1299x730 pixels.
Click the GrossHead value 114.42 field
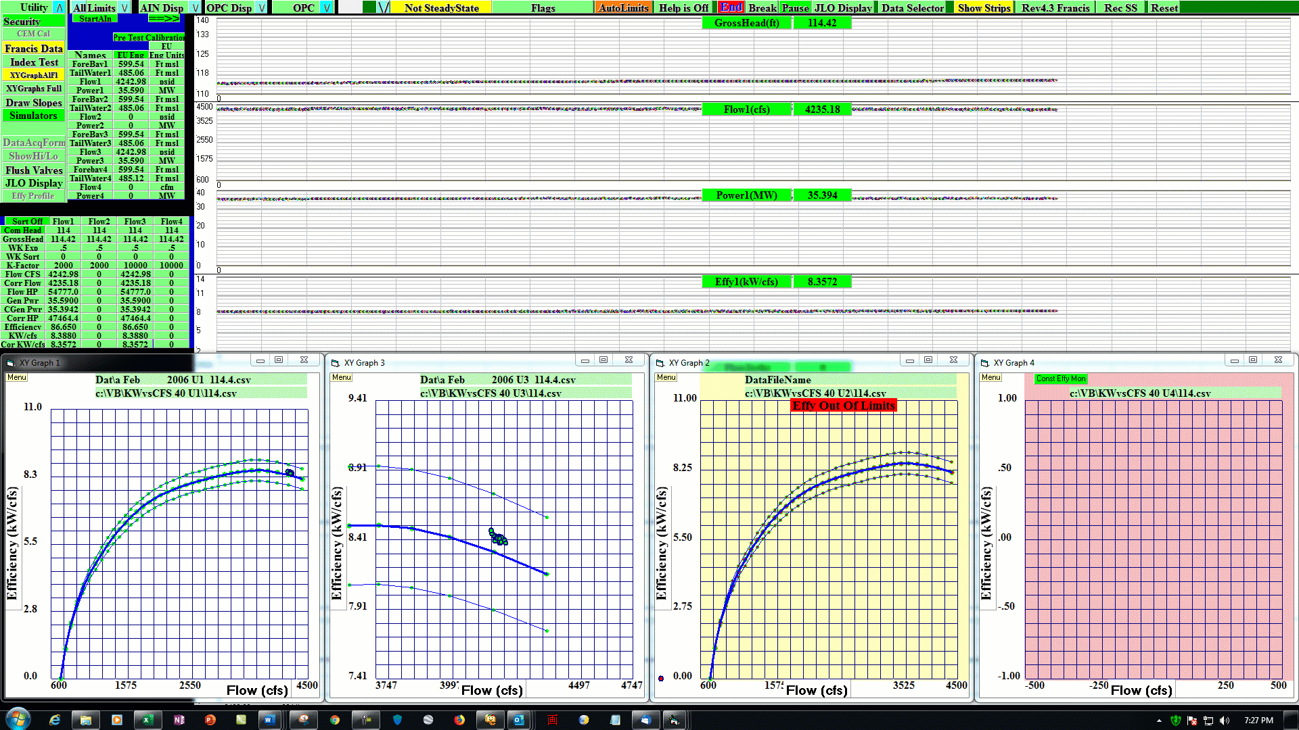click(822, 23)
